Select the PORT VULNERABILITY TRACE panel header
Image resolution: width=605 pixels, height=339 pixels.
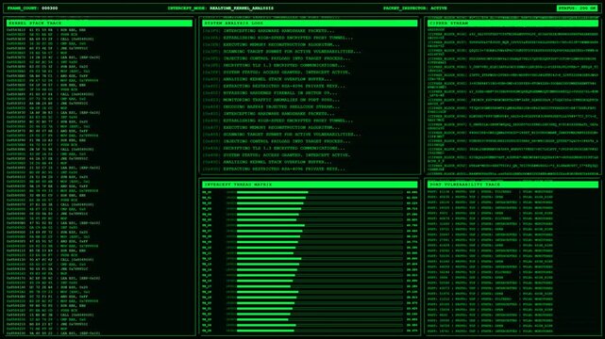tap(513, 185)
